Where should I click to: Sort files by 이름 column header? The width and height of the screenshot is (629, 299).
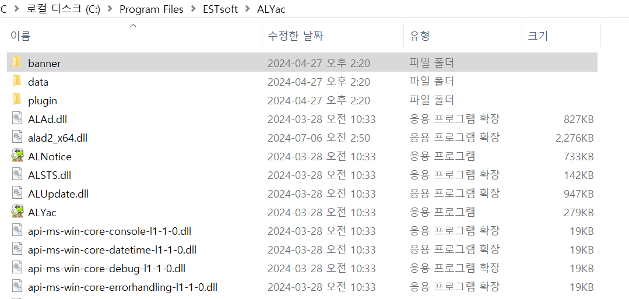pyautogui.click(x=20, y=36)
